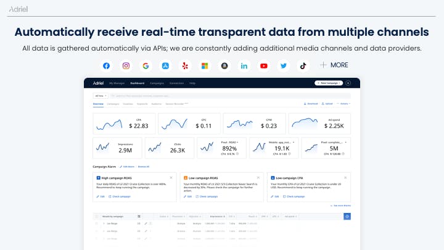
Task: Open the All Time date dropdown
Action: point(101,96)
